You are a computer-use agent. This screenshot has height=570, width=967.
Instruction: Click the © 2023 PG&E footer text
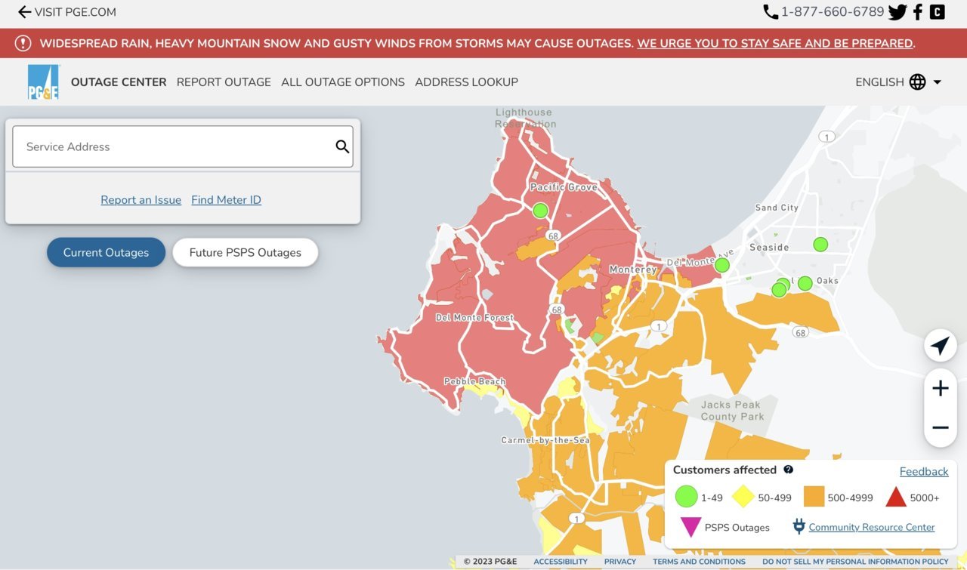click(x=490, y=562)
